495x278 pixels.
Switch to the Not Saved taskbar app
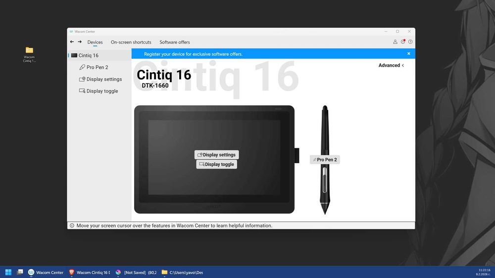[137, 272]
